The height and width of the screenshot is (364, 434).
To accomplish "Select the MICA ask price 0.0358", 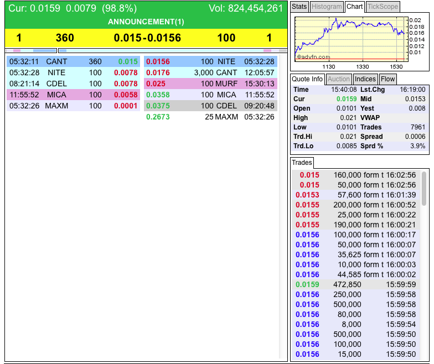I will (x=158, y=95).
